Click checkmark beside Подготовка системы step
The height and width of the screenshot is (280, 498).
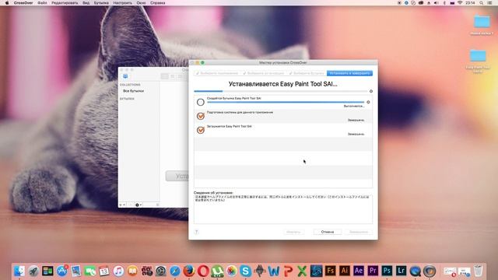pos(201,116)
